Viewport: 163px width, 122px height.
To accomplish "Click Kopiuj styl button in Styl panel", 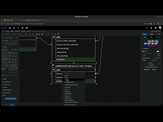I will click(x=151, y=65).
